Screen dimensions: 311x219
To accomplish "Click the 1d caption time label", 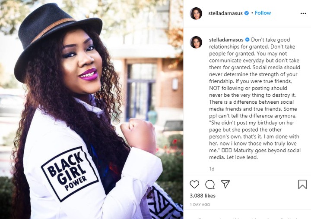I will 212,169.
